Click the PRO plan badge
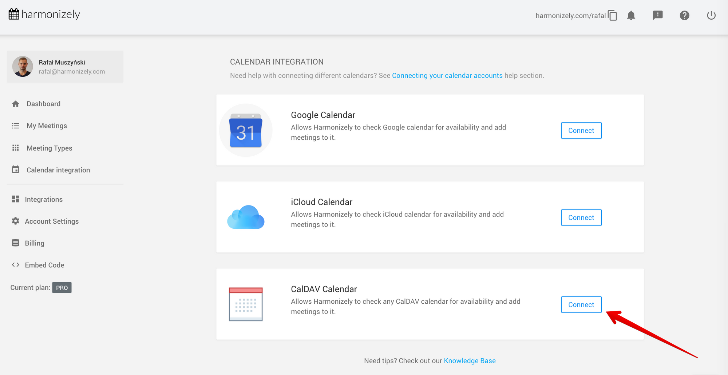This screenshot has height=375, width=728. pyautogui.click(x=62, y=288)
